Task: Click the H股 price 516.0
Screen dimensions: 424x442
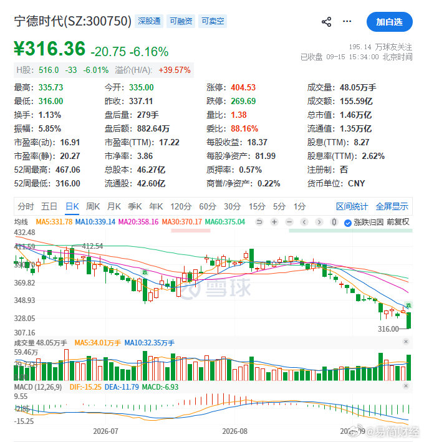Action: click(49, 70)
